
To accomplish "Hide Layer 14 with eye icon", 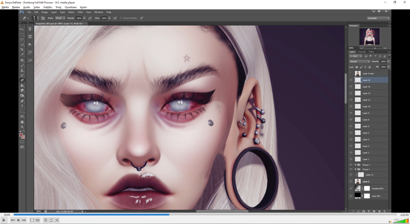I will [351, 87].
